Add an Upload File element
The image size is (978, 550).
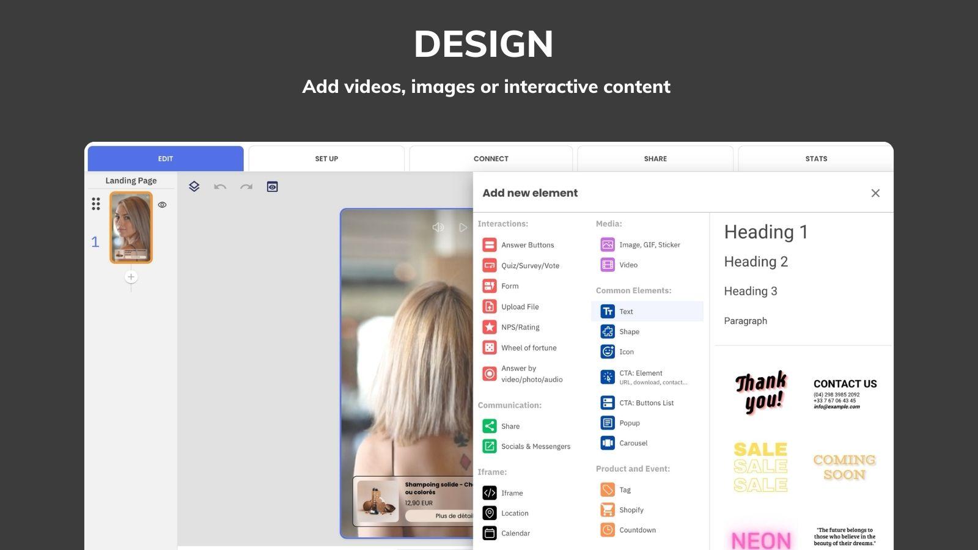coord(520,306)
